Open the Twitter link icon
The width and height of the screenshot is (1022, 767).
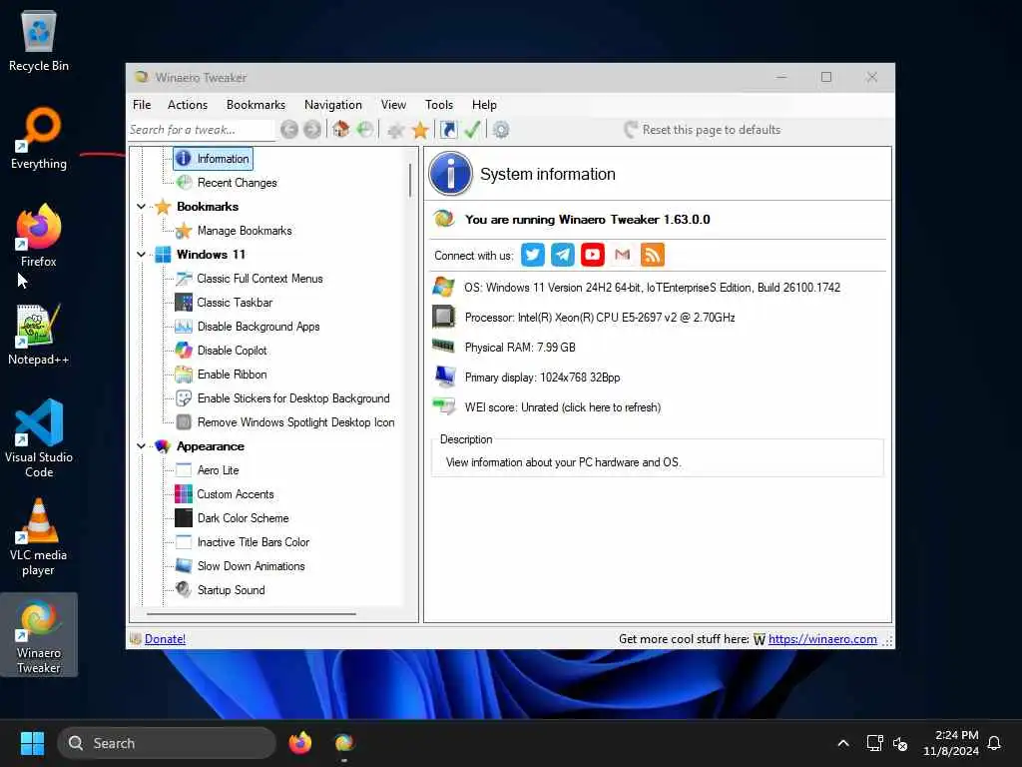click(x=533, y=255)
